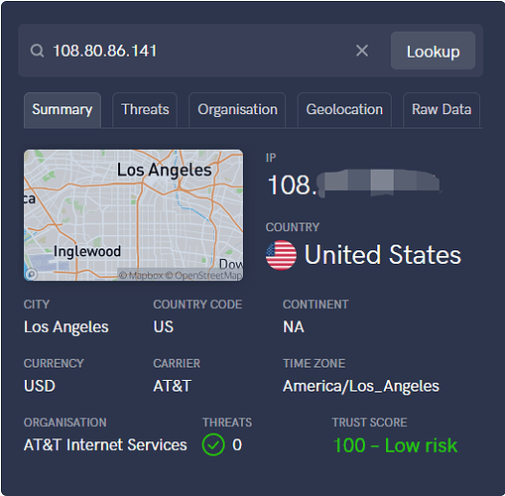Click the AT&T Internet Services organisation text

[105, 444]
